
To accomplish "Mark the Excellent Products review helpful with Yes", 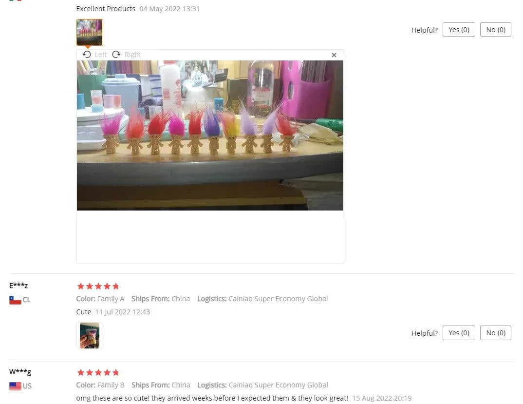I will coord(459,30).
